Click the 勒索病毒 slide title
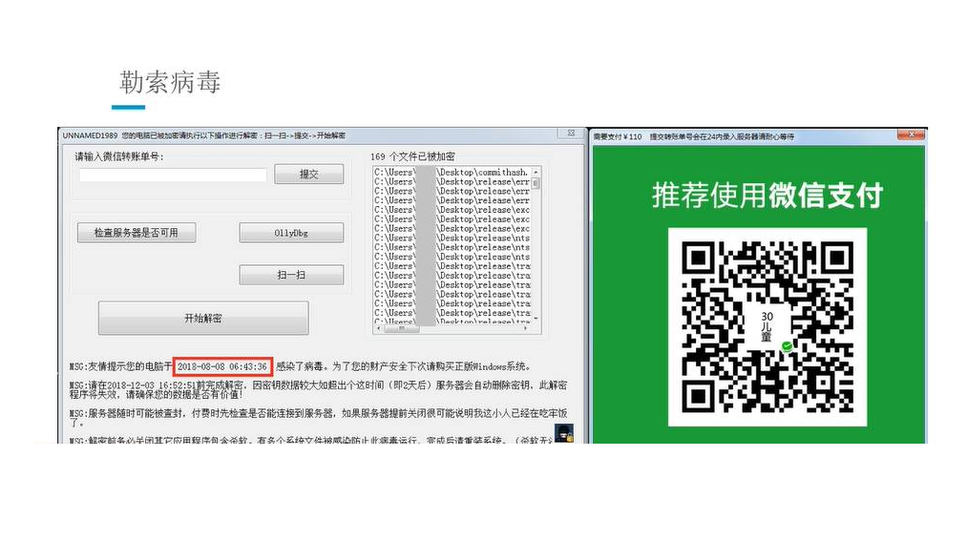Image resolution: width=967 pixels, height=540 pixels. (x=170, y=82)
